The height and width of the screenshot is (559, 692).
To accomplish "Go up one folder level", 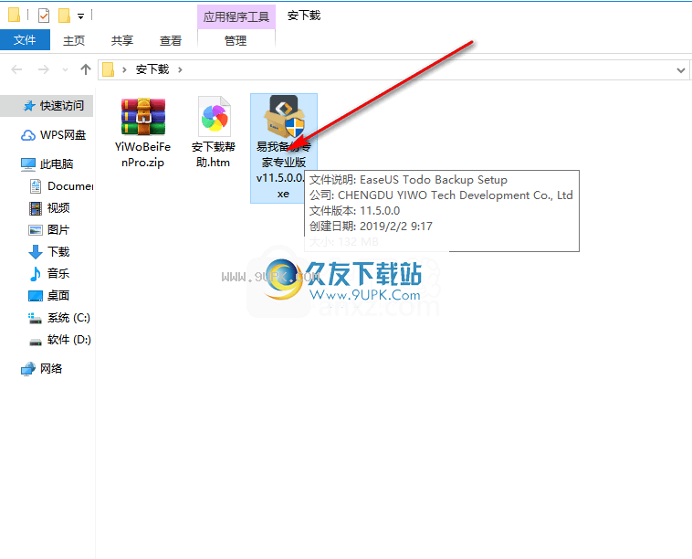I will (86, 69).
